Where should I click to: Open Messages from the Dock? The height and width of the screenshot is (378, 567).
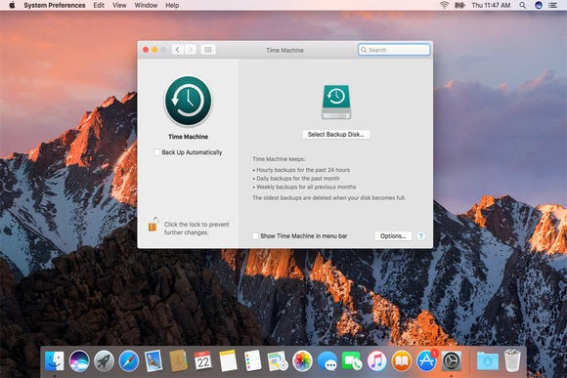click(x=327, y=360)
